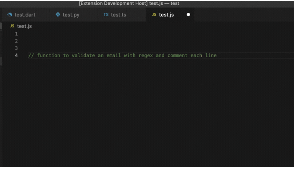Viewport: 294px width, 169px height.
Task: Click line number 2 in the gutter
Action: point(16,41)
